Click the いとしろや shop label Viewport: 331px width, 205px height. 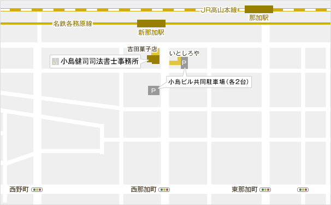[x=184, y=53]
